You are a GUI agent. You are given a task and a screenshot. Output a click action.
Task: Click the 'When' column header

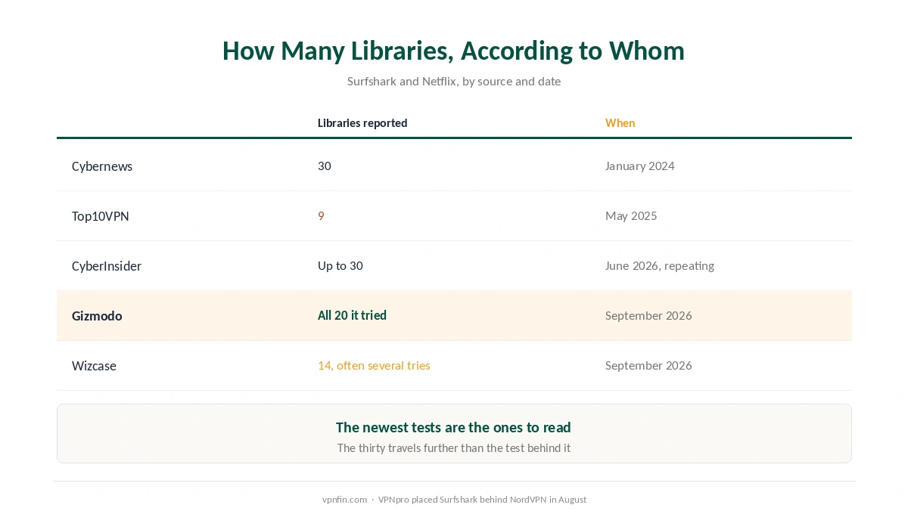coord(620,123)
